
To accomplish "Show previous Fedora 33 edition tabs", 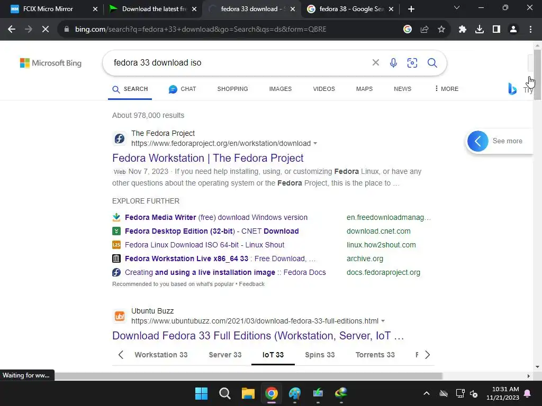I will [121, 355].
